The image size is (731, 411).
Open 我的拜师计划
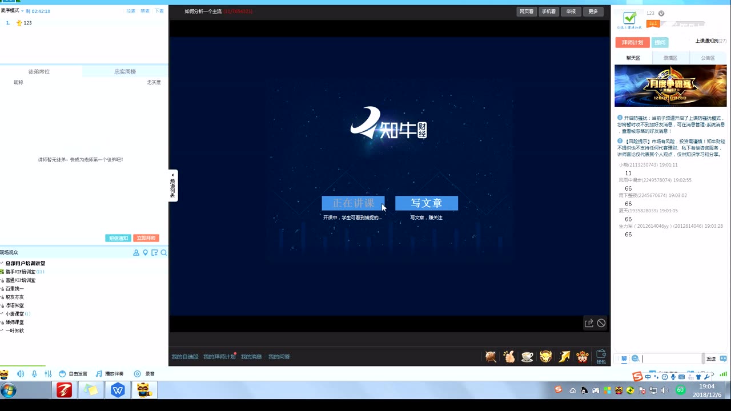click(x=219, y=357)
